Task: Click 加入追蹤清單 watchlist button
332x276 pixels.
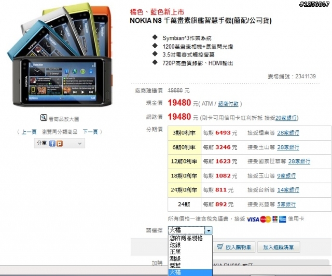Action: [x=279, y=247]
